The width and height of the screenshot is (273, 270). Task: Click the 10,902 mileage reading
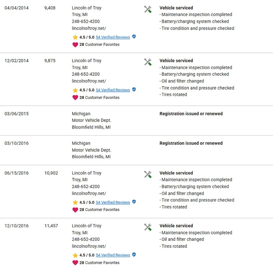coord(51,173)
